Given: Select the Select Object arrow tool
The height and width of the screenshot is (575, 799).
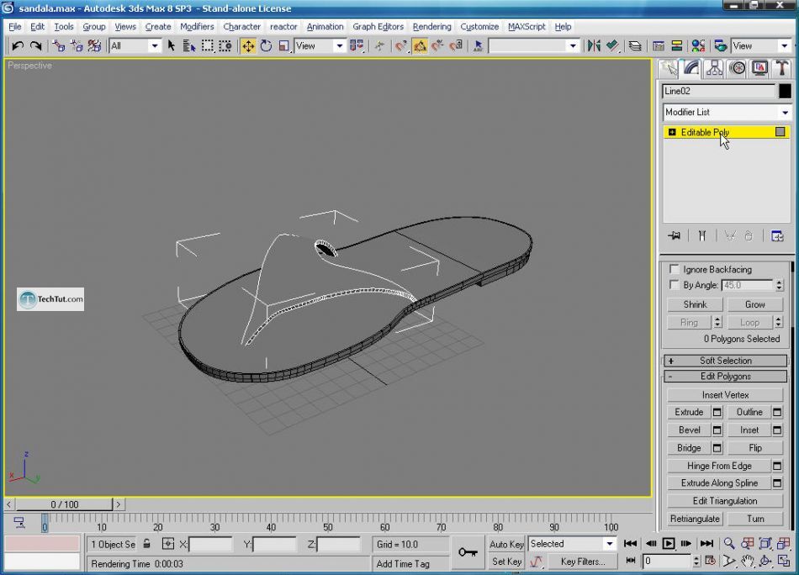Looking at the screenshot, I should 172,46.
